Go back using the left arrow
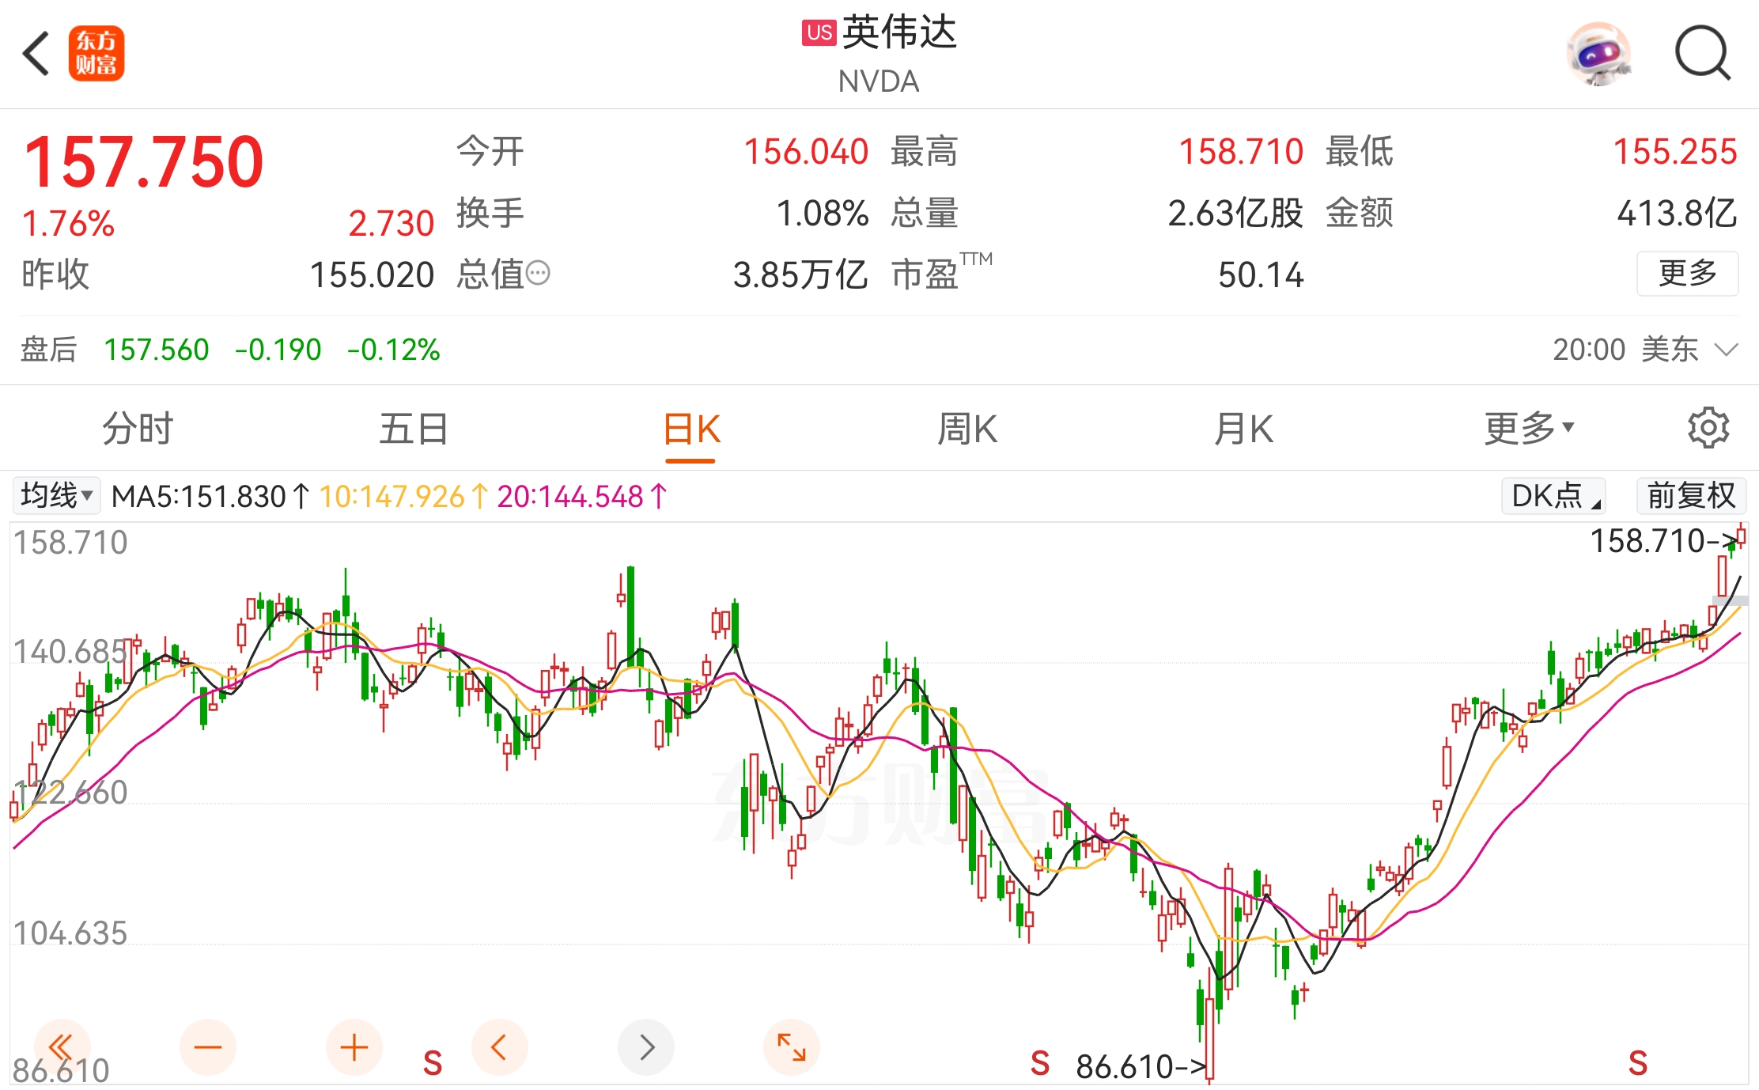The height and width of the screenshot is (1090, 1759). tap(36, 54)
